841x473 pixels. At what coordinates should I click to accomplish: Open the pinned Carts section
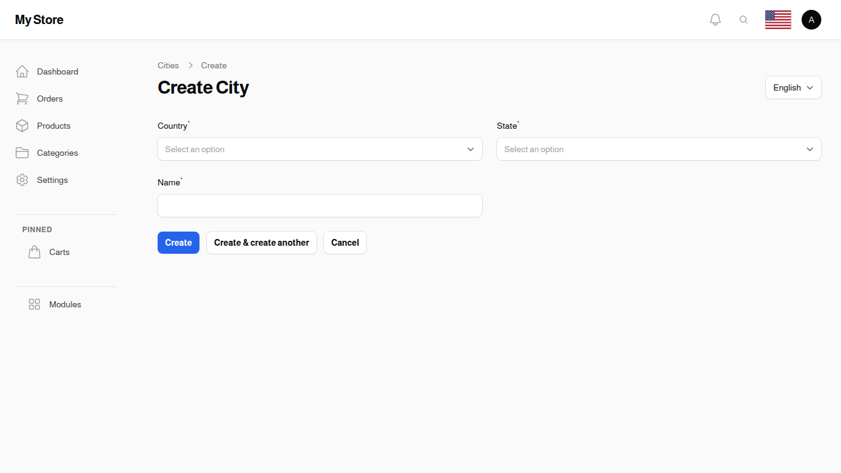coord(59,252)
